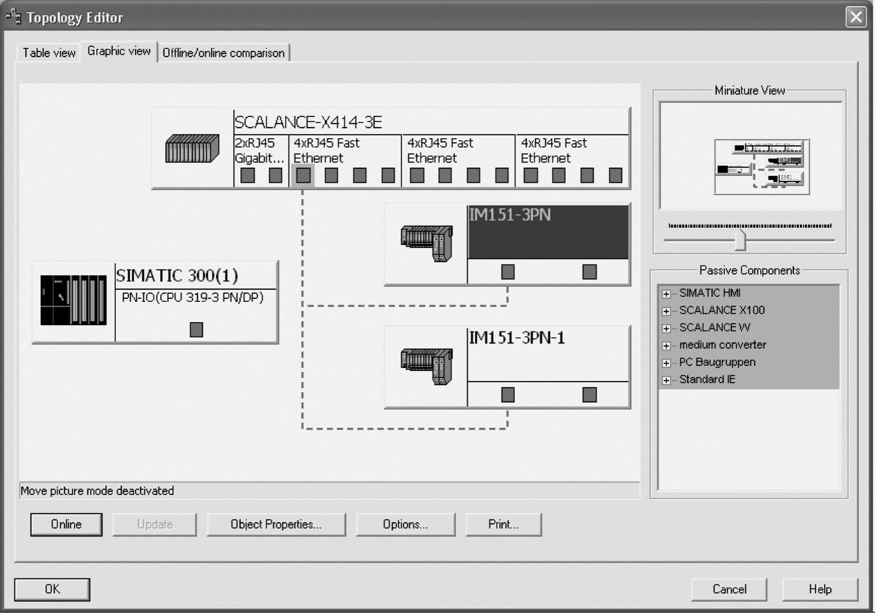
Task: Click the Online button
Action: (x=66, y=524)
